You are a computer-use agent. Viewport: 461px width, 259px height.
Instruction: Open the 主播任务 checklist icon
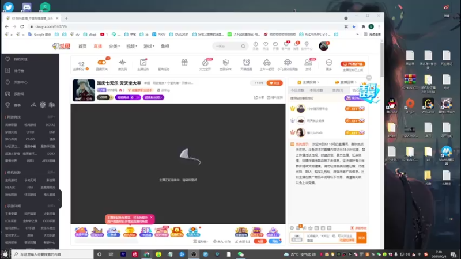[143, 62]
